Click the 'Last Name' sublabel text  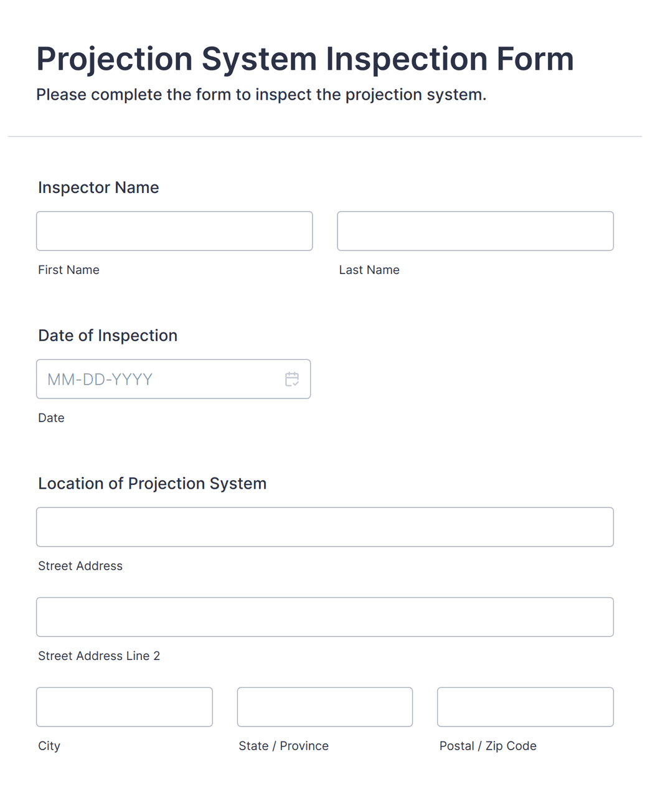369,270
